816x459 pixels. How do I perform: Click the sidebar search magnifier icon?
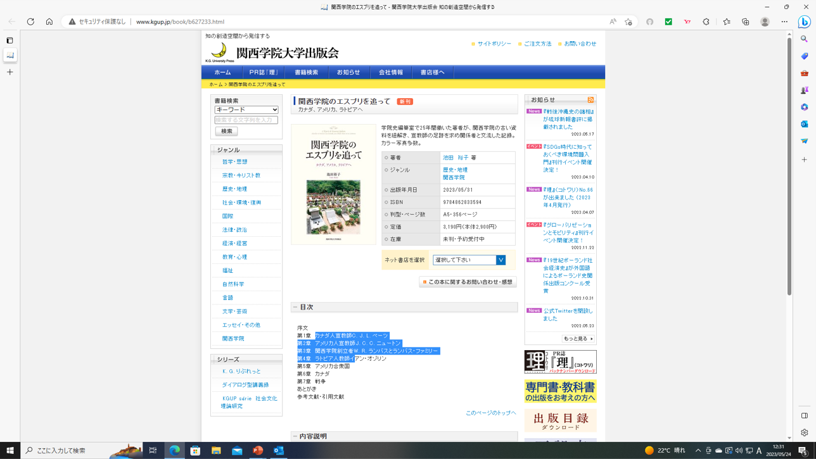[805, 39]
